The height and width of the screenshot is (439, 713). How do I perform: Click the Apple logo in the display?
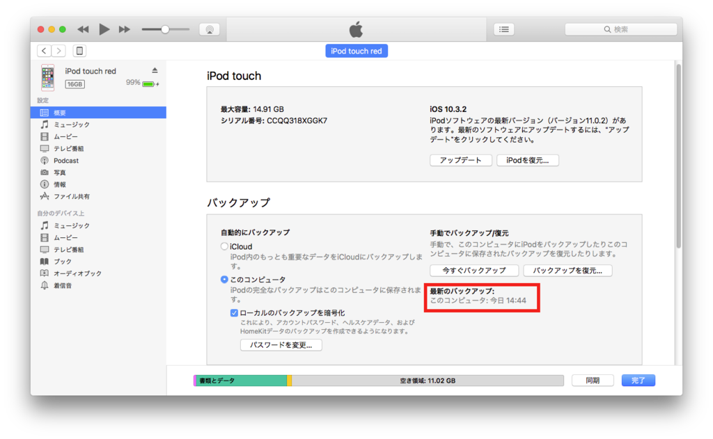[x=356, y=29]
